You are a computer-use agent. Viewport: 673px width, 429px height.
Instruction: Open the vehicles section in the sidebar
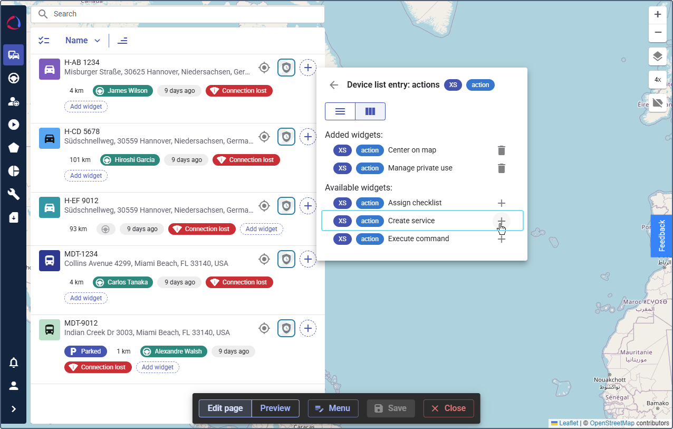[x=14, y=55]
